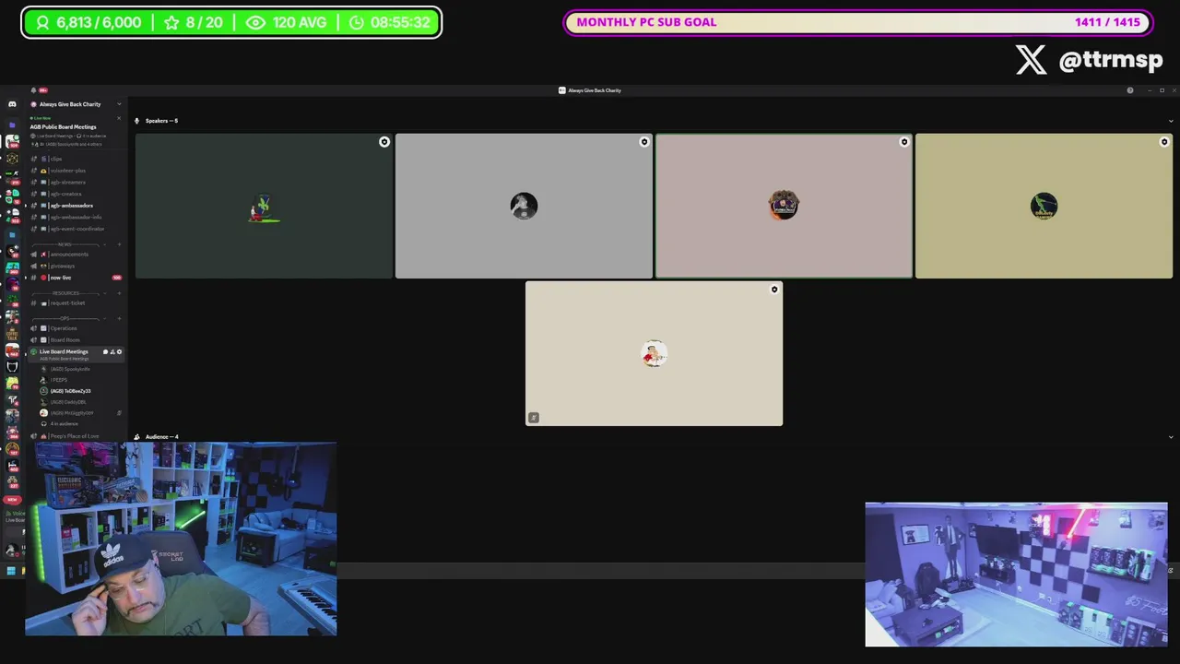Open chat icon beside Live Board Meetings
The height and width of the screenshot is (664, 1180).
tap(105, 351)
